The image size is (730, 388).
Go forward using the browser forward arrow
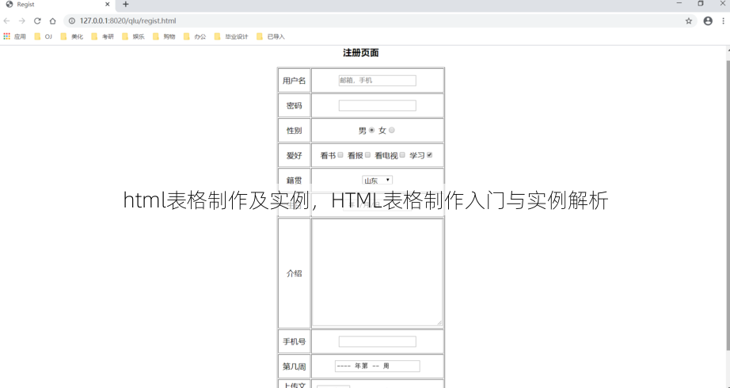coord(22,21)
